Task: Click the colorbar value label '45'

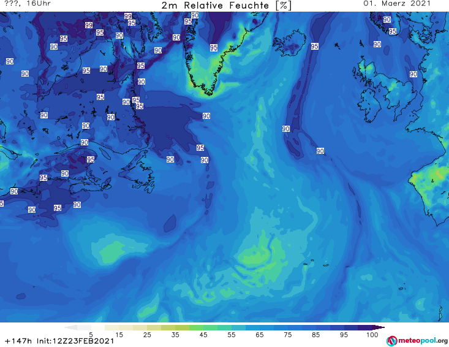Action: pyautogui.click(x=203, y=335)
